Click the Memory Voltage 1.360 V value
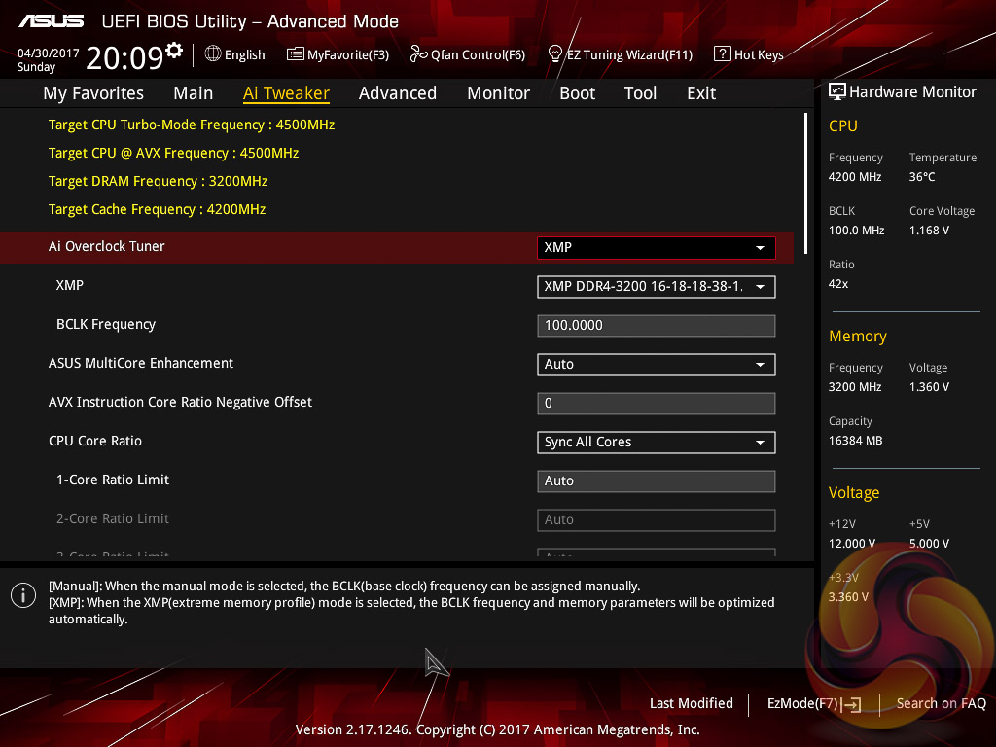This screenshot has width=996, height=747. point(929,387)
